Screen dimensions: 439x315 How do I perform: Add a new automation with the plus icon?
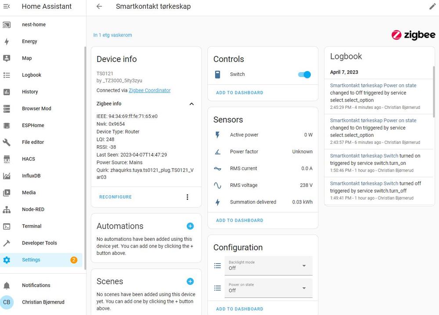pos(190,226)
